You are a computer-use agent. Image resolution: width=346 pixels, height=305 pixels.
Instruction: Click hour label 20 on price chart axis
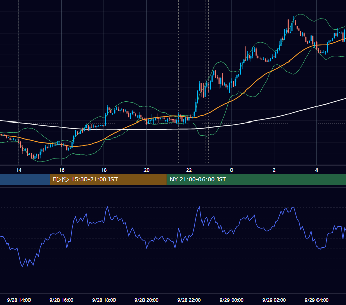tap(147, 170)
